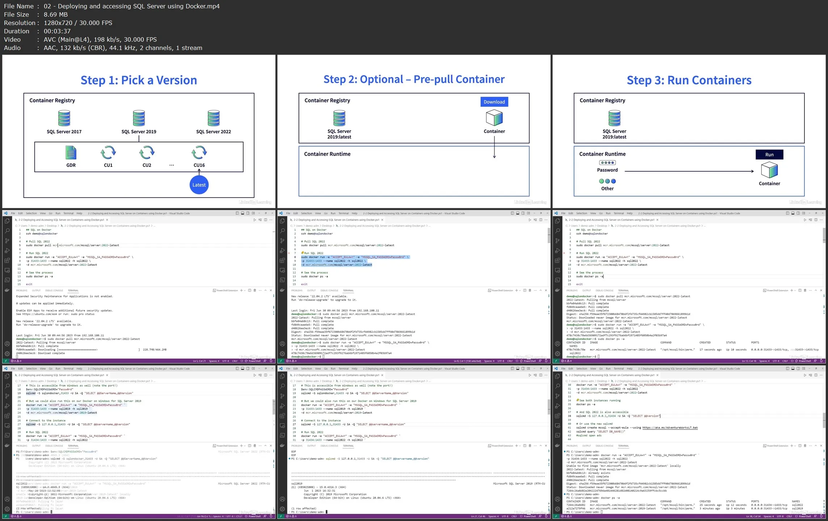Click errors and warnings counter in last VS Code frame
The width and height of the screenshot is (828, 521).
point(566,516)
